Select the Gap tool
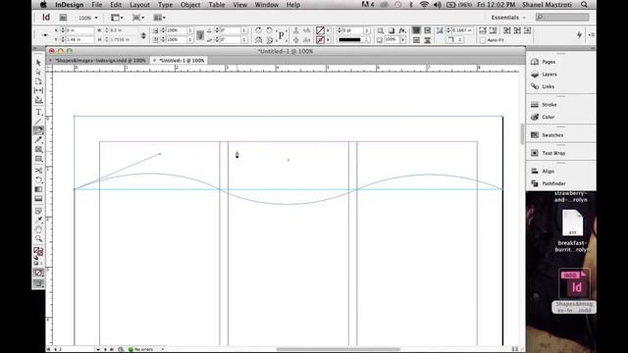628x353 pixels. pyautogui.click(x=38, y=91)
